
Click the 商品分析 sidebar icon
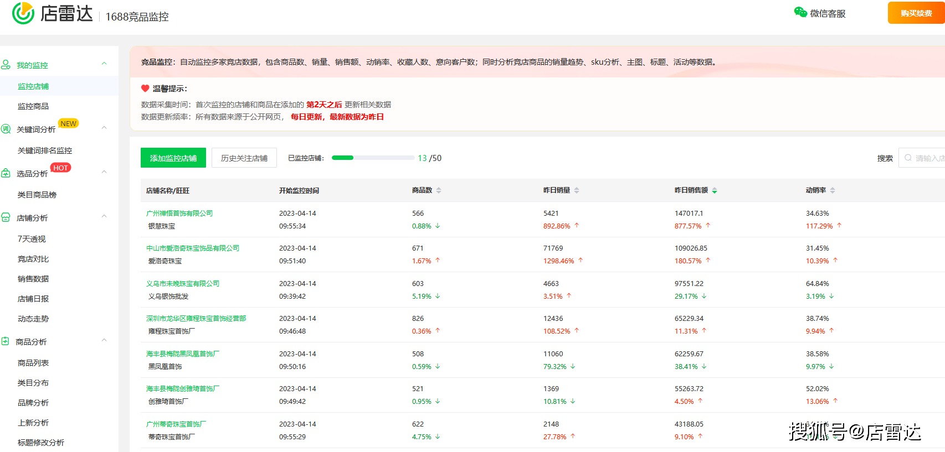tap(6, 341)
